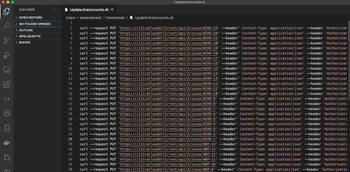Click the window title UpdateJiraAccounts.sh
The width and height of the screenshot is (350, 172).
coord(189,2)
